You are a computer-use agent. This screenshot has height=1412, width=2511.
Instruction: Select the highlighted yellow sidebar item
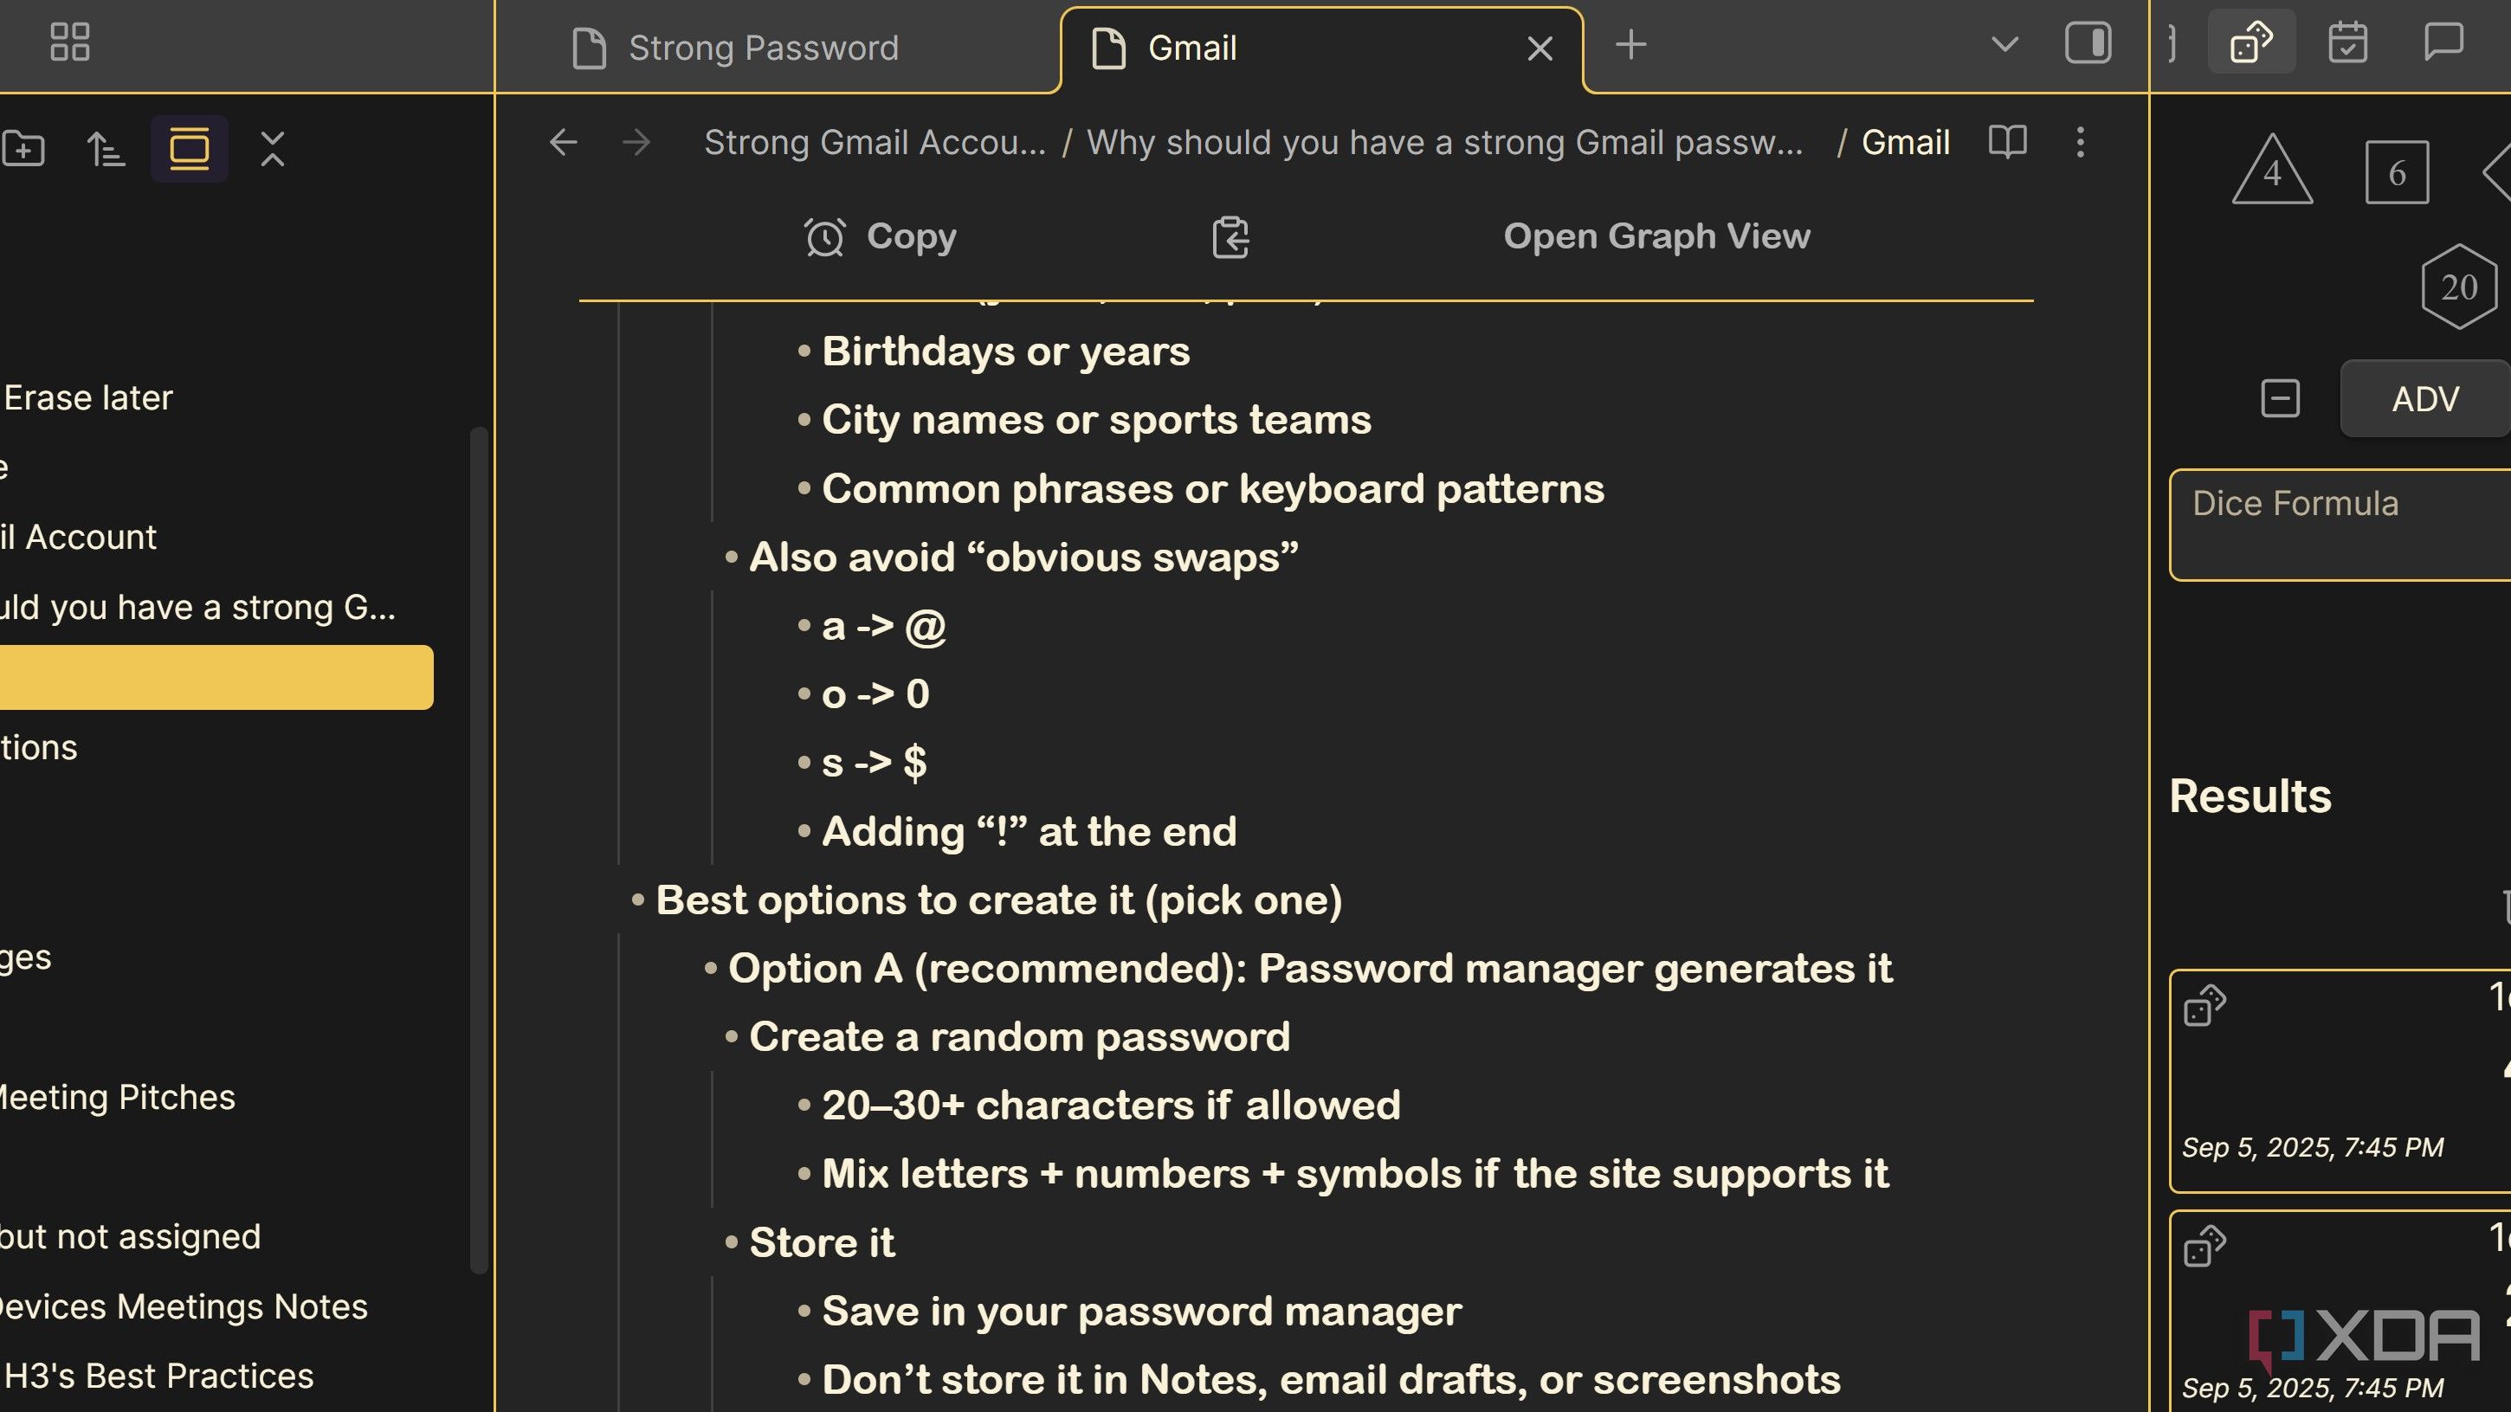pyautogui.click(x=216, y=677)
